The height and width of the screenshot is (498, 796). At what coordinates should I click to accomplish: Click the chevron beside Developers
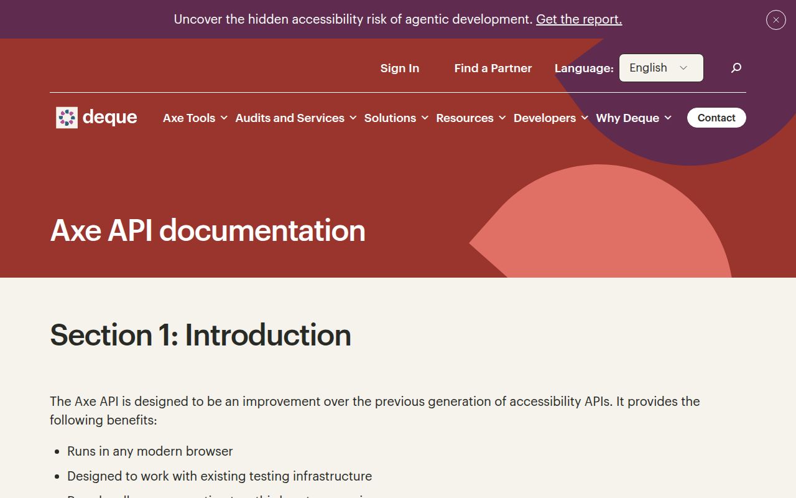[x=585, y=118]
